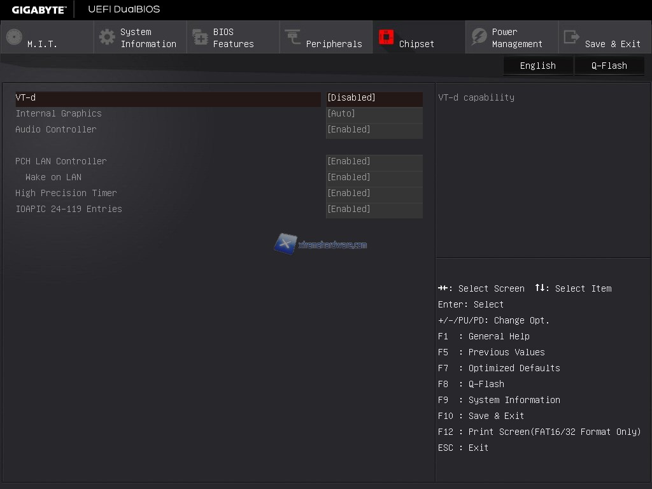
Task: Toggle the PCH LAN Controller setting value
Action: tap(374, 162)
